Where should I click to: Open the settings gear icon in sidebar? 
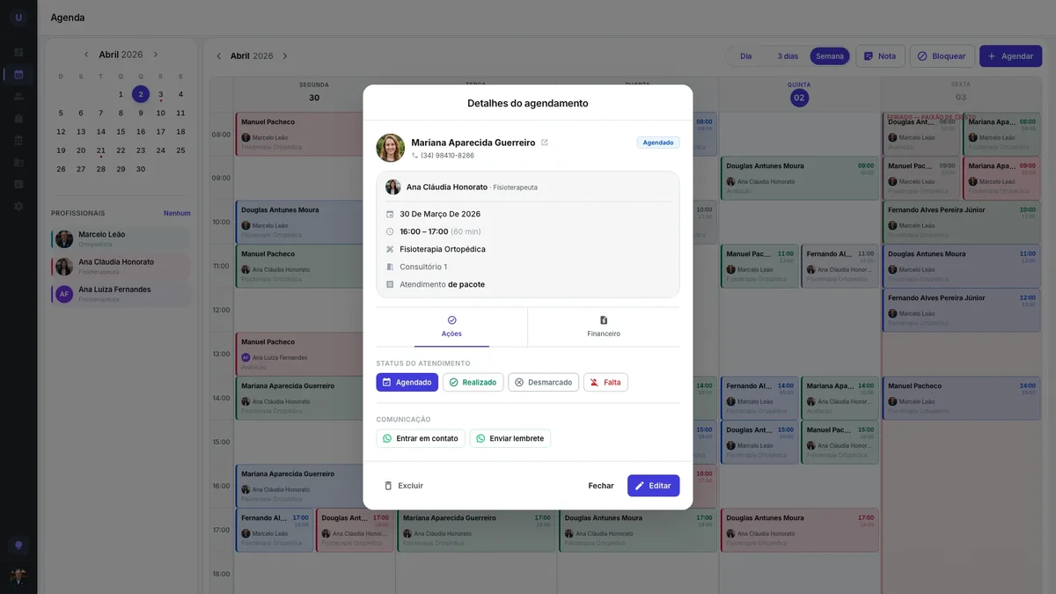18,206
